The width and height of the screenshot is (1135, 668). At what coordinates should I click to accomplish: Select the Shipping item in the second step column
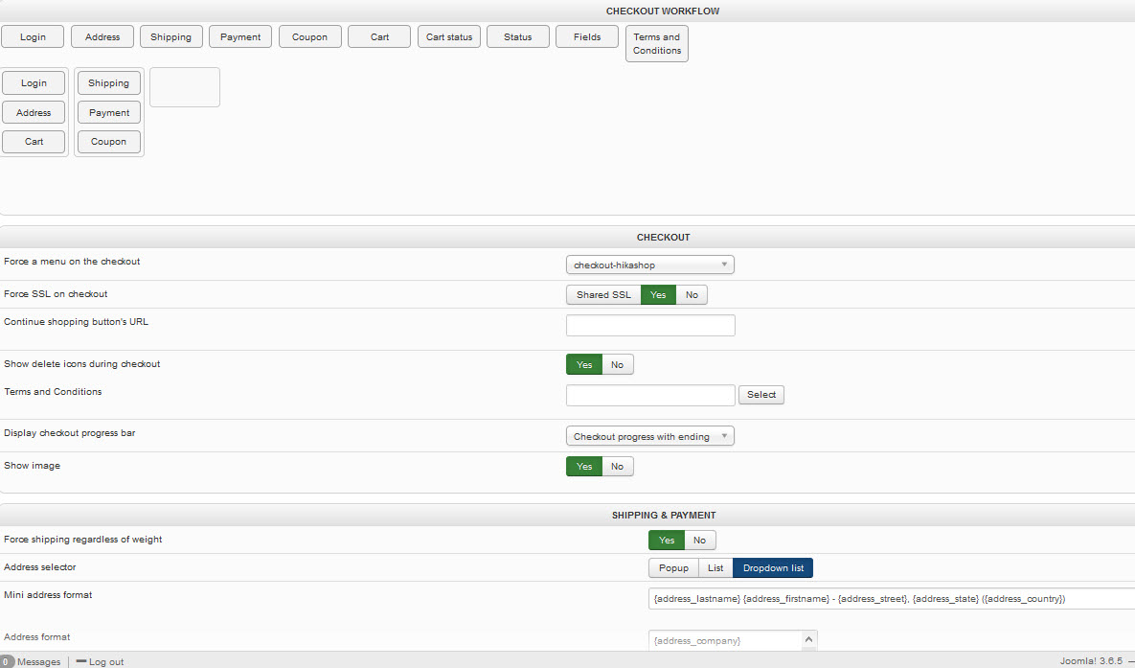(108, 83)
